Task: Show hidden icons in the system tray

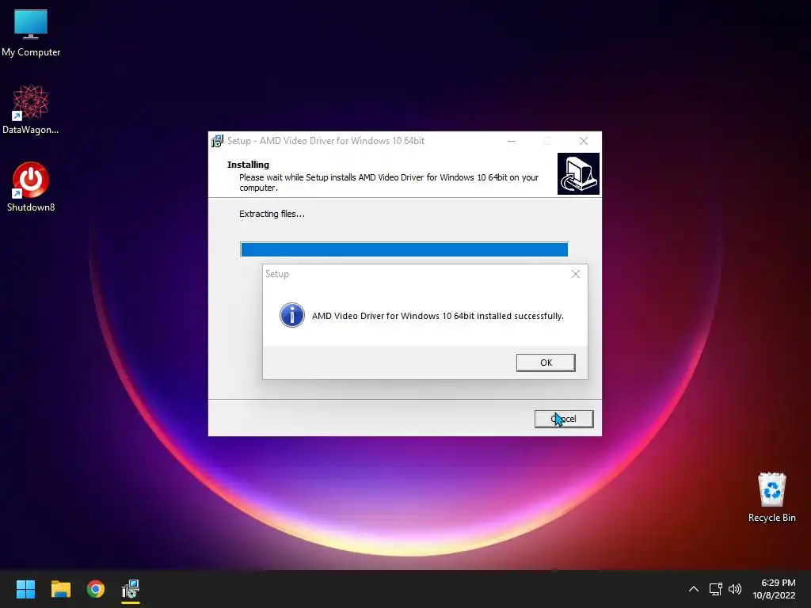Action: [x=694, y=589]
